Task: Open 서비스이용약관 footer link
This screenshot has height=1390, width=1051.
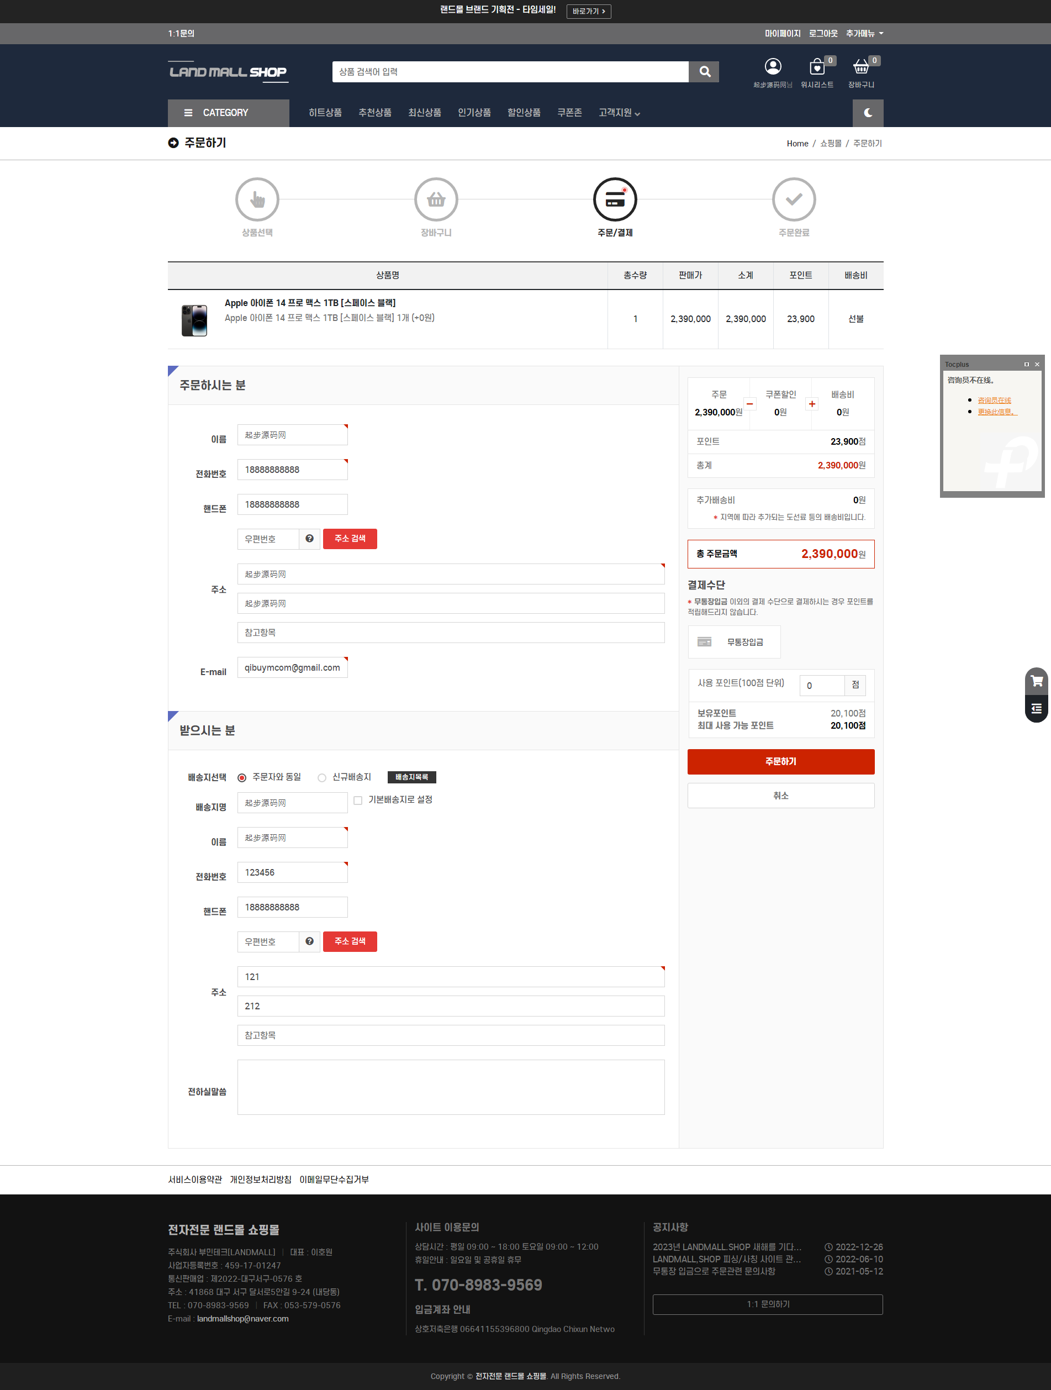Action: coord(195,1180)
